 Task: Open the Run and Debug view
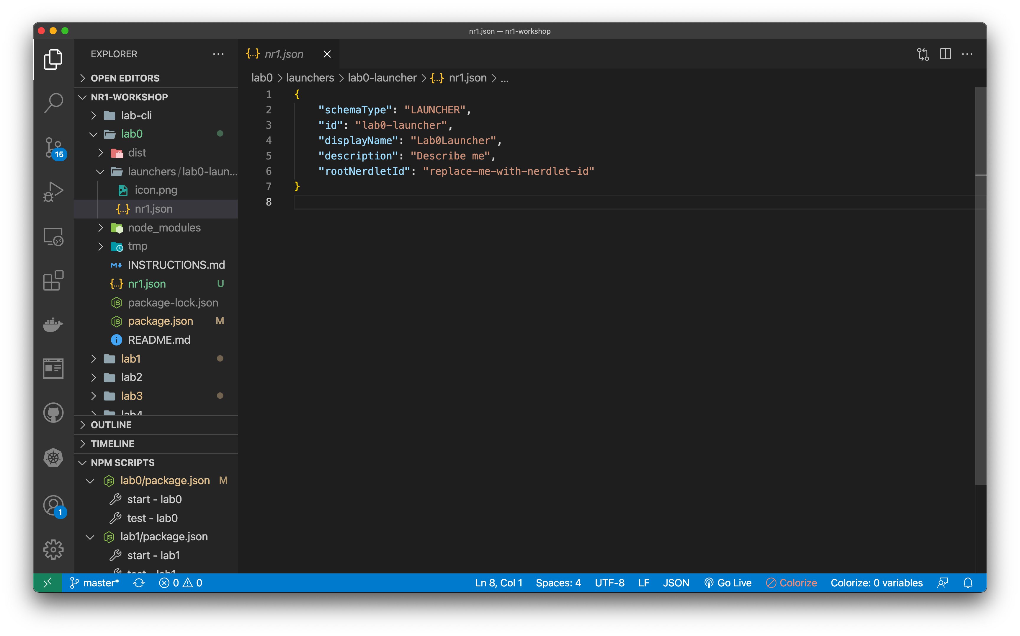(x=53, y=192)
